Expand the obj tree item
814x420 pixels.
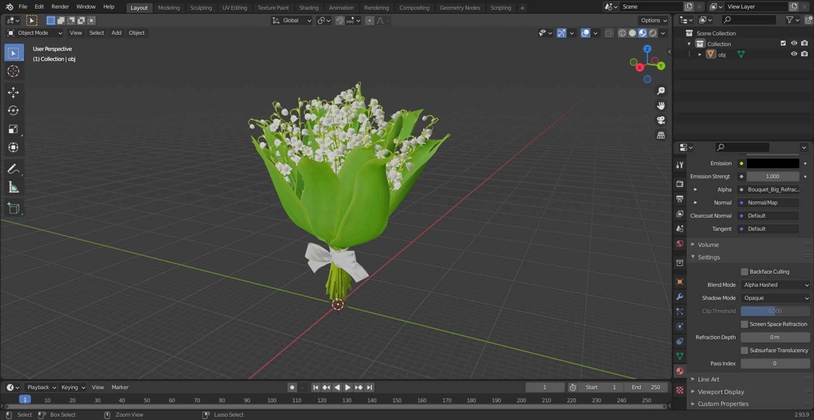coord(700,54)
